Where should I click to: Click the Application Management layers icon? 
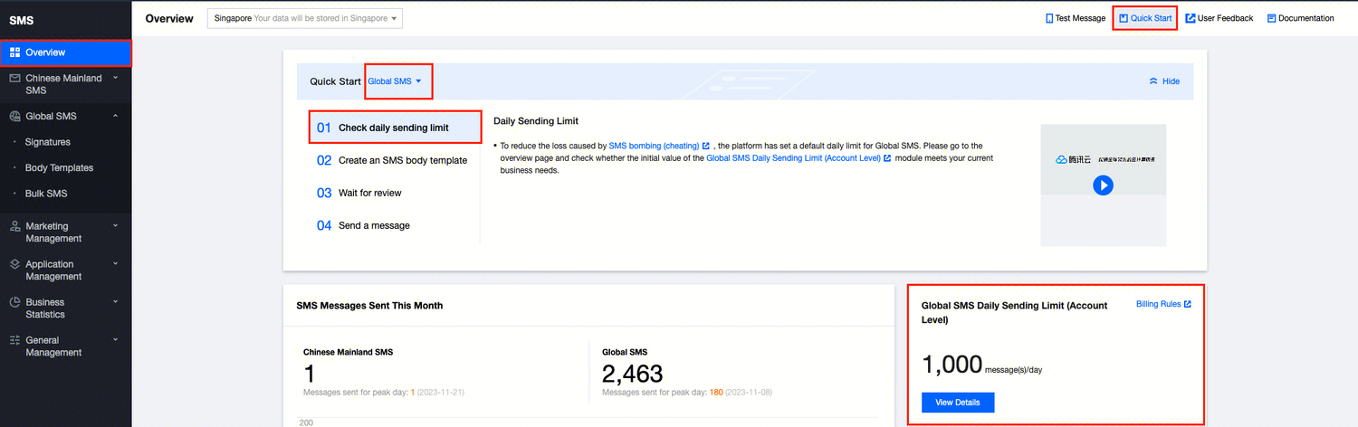point(15,265)
